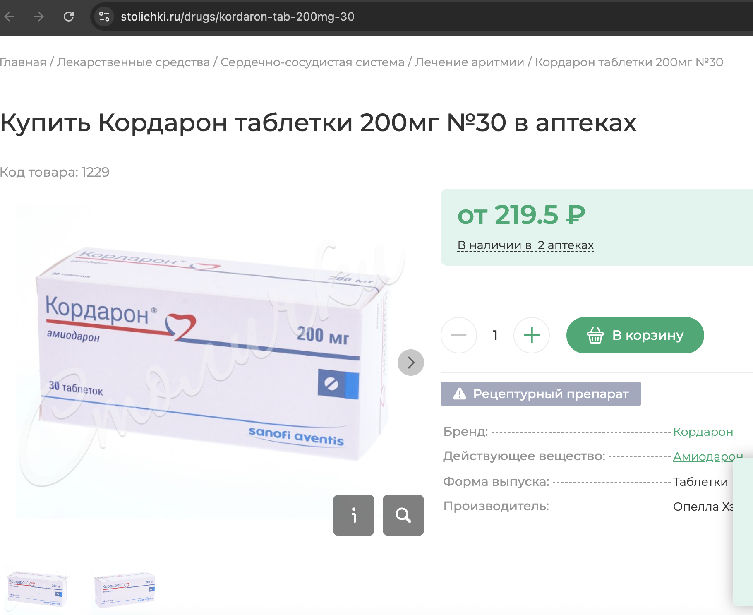Open product info via the i icon
The width and height of the screenshot is (753, 615).
coord(354,515)
